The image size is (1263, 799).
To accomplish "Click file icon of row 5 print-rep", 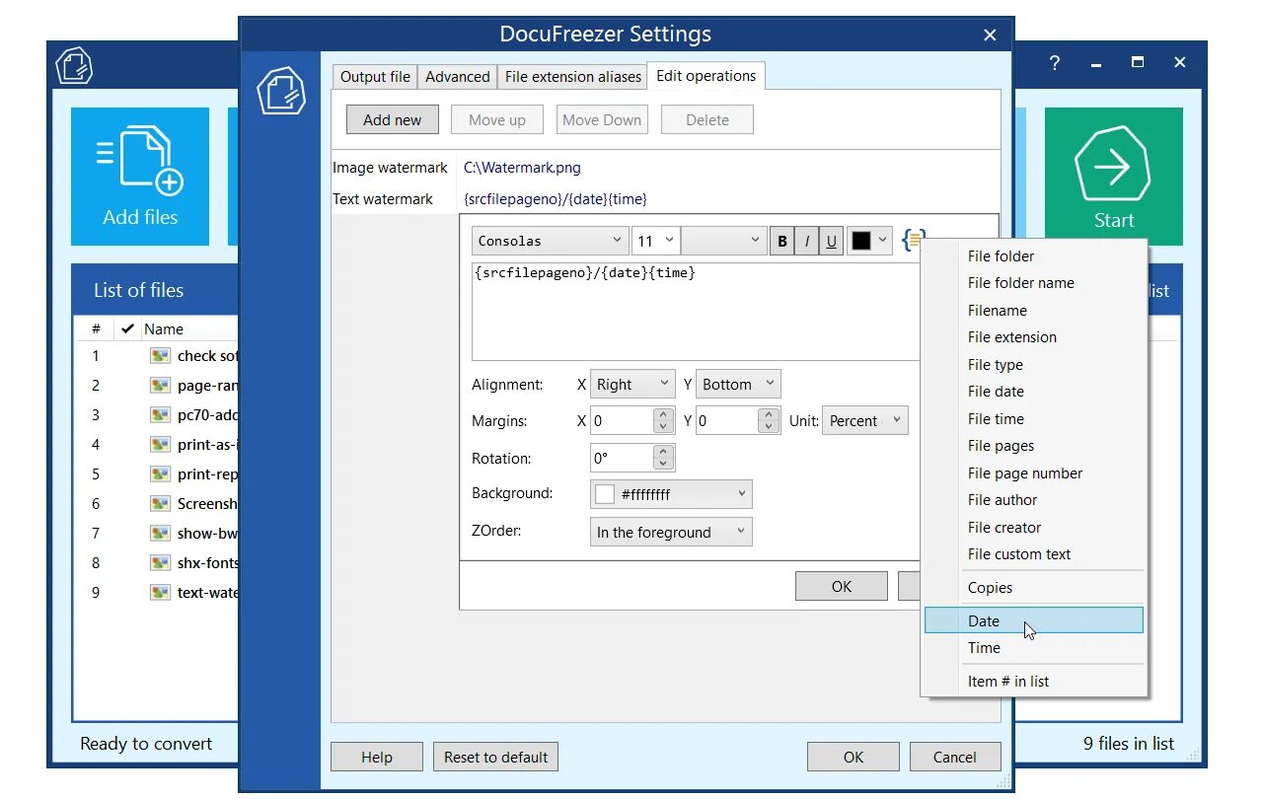I will point(160,474).
